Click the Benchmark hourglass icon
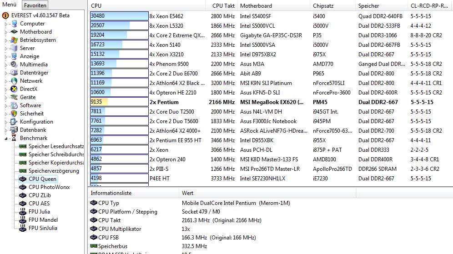The image size is (453, 254). click(x=14, y=138)
